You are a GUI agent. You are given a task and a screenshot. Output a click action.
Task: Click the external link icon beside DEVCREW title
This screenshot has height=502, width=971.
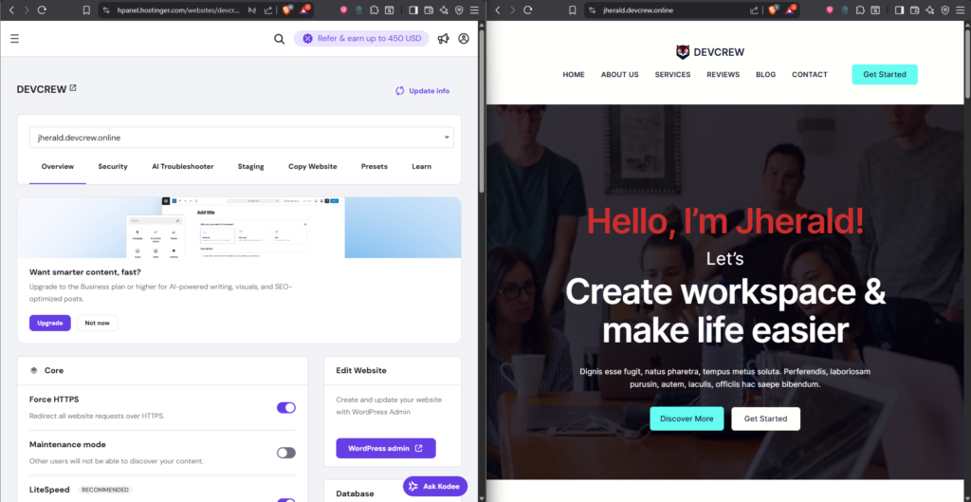coord(73,88)
